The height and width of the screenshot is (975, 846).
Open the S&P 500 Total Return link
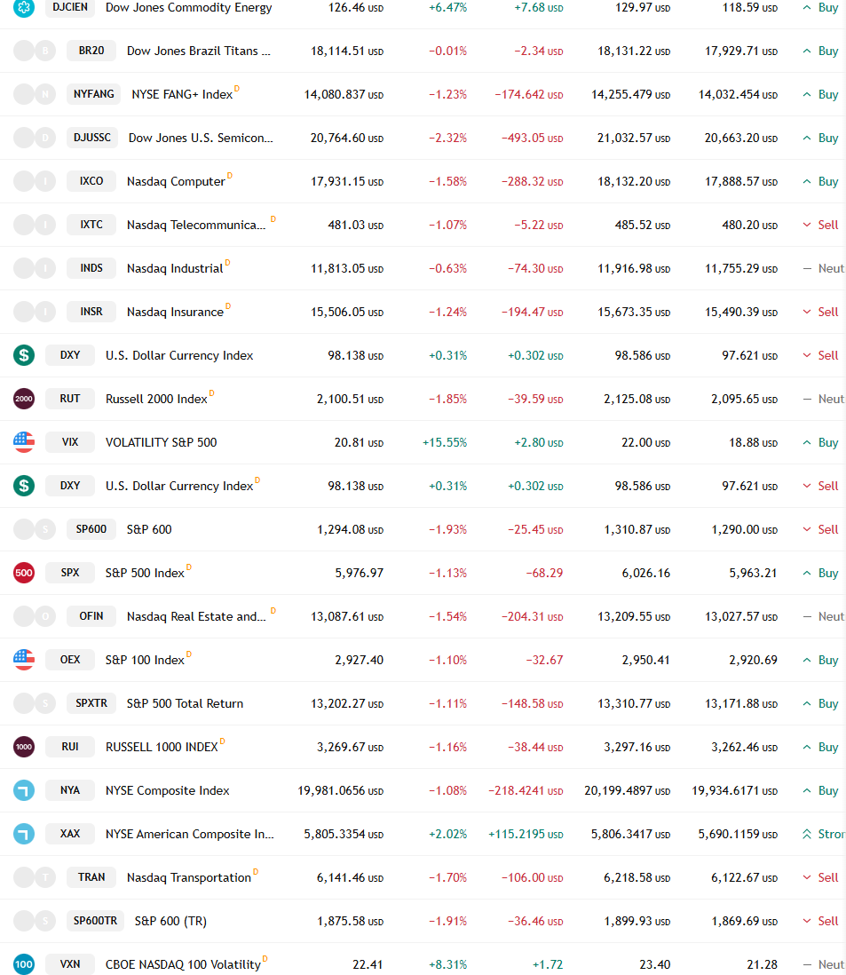[x=186, y=704]
